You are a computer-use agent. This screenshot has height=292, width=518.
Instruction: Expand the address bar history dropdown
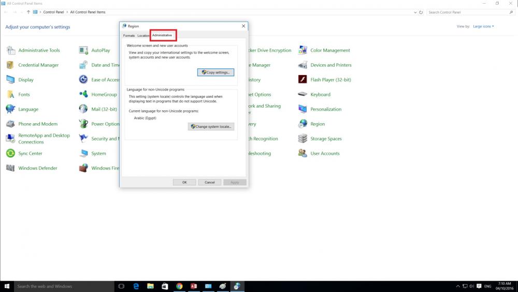pos(415,12)
